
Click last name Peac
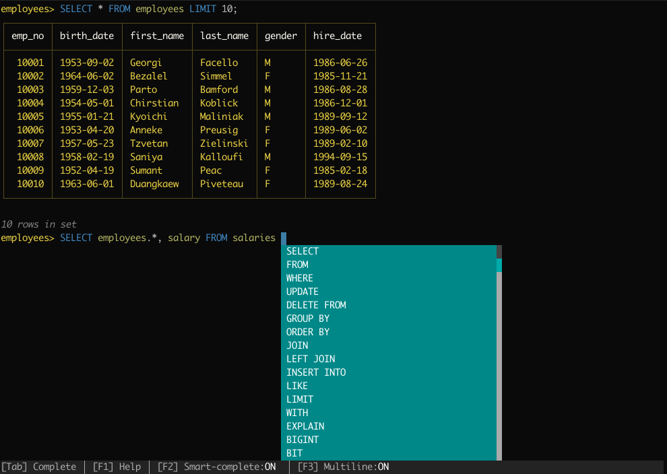pyautogui.click(x=211, y=170)
